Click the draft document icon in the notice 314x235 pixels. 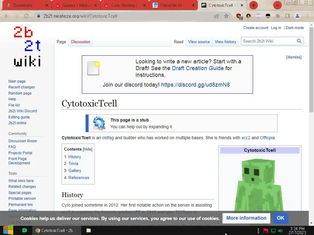click(93, 68)
